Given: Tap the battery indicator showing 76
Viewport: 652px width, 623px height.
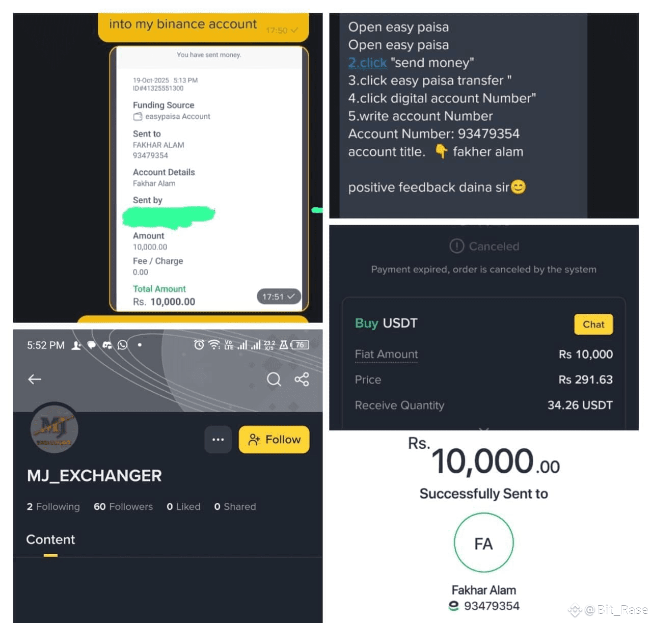Looking at the screenshot, I should pyautogui.click(x=300, y=345).
